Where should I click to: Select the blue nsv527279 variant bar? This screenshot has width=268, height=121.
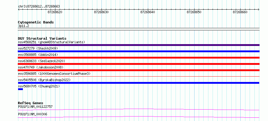click(x=139, y=51)
